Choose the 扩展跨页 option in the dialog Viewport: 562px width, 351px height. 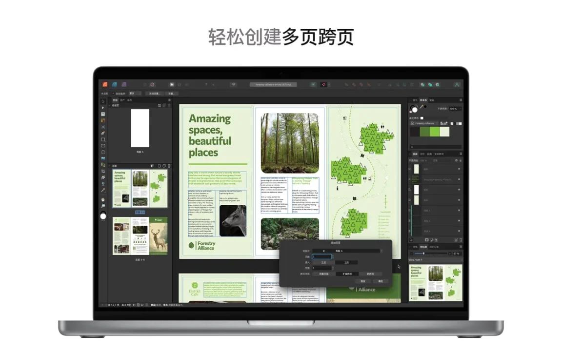click(347, 274)
